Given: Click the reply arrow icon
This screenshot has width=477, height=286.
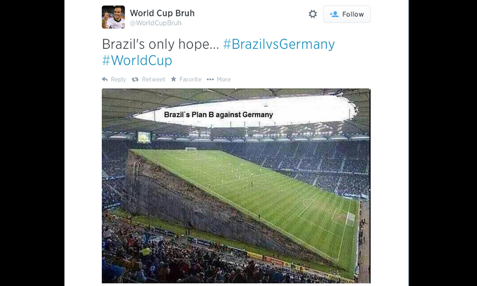Looking at the screenshot, I should pyautogui.click(x=105, y=79).
